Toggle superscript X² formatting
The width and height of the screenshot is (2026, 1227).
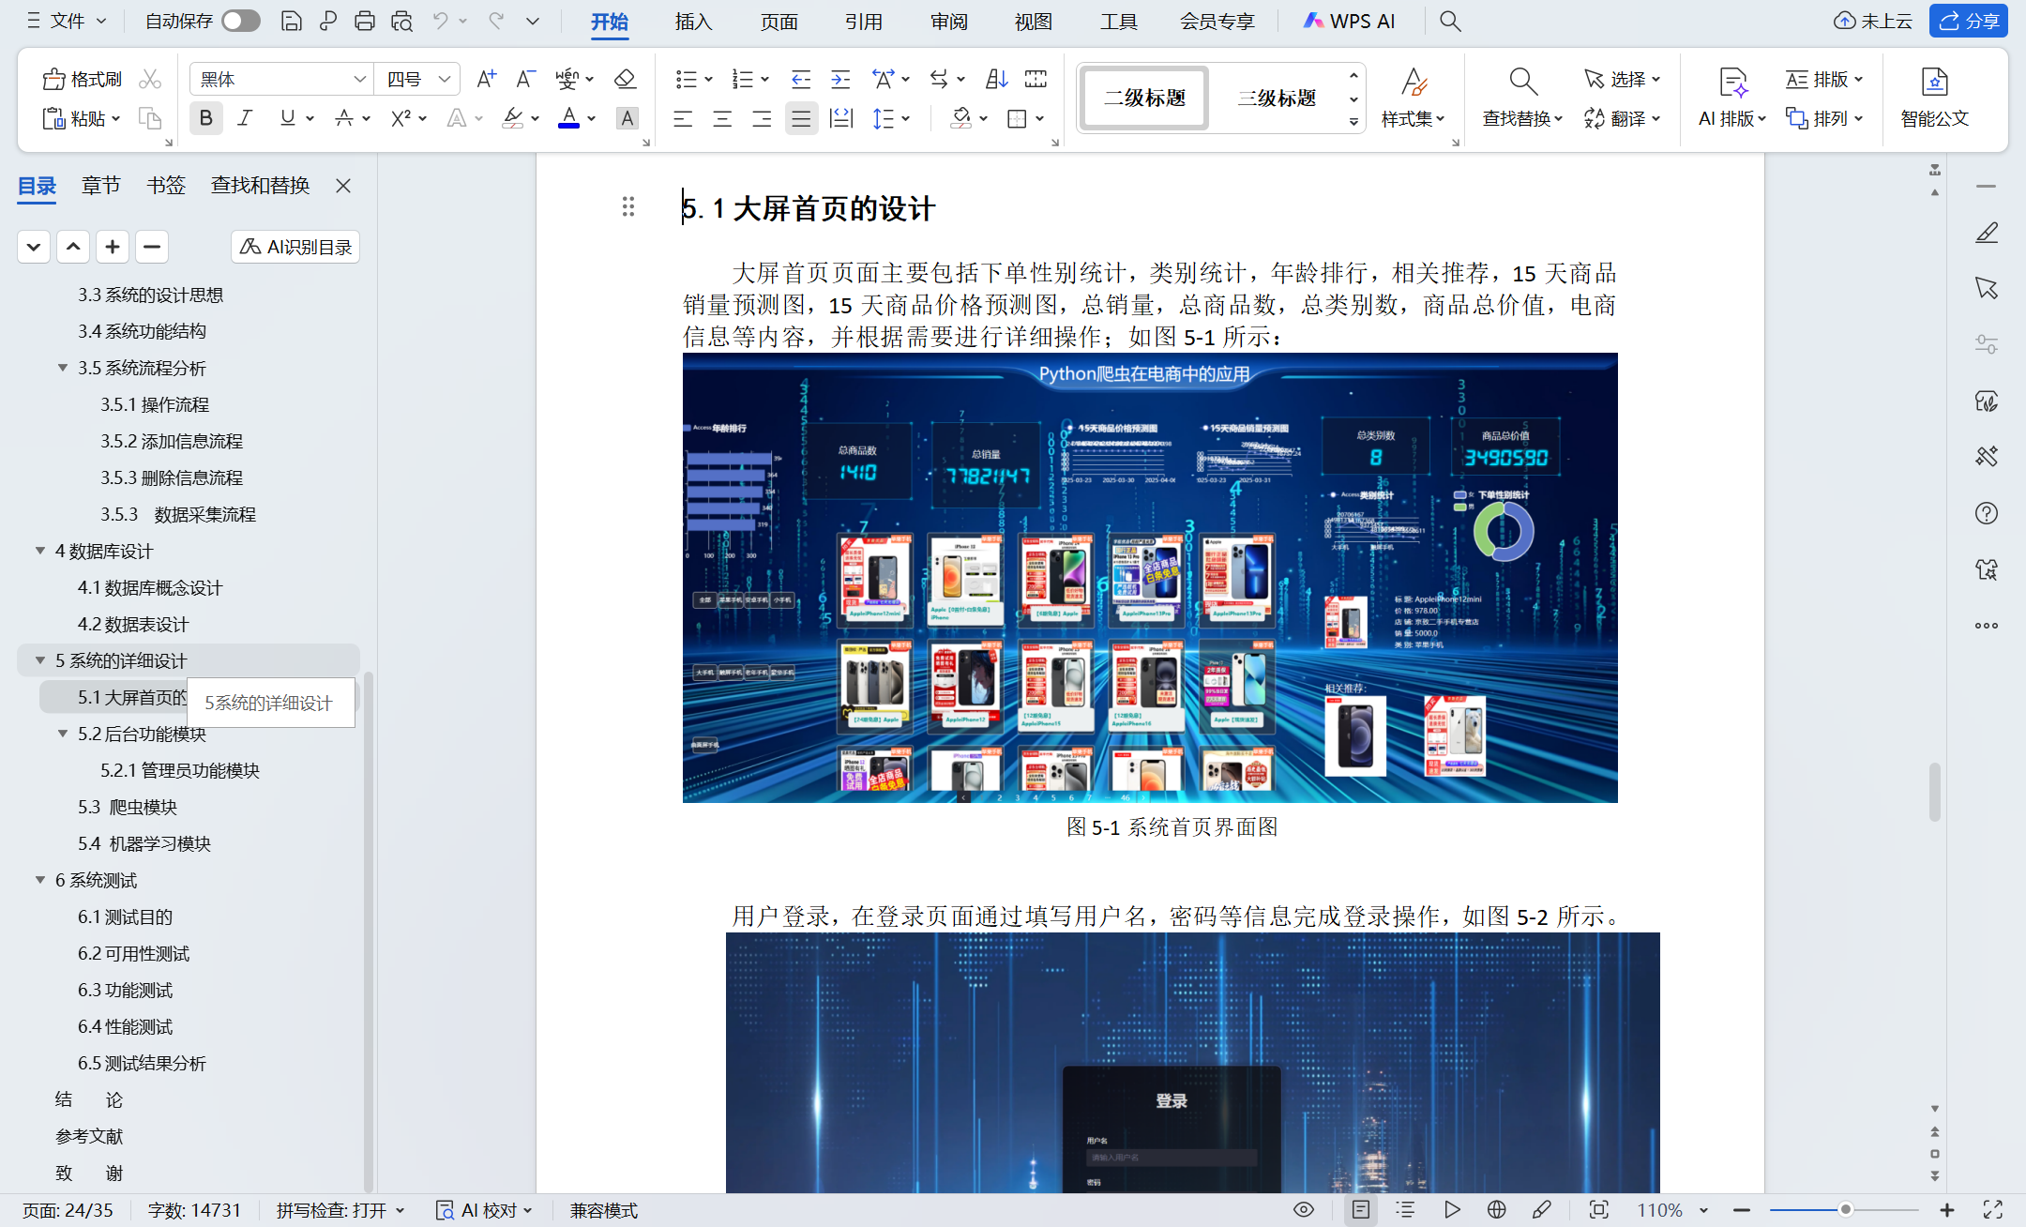[x=401, y=118]
